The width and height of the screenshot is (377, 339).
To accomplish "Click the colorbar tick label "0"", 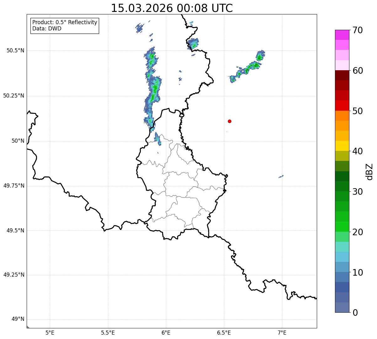I will point(355,313).
